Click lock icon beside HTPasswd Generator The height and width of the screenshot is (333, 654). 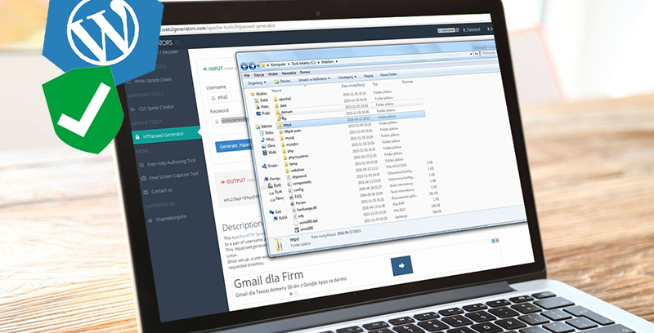(x=137, y=137)
